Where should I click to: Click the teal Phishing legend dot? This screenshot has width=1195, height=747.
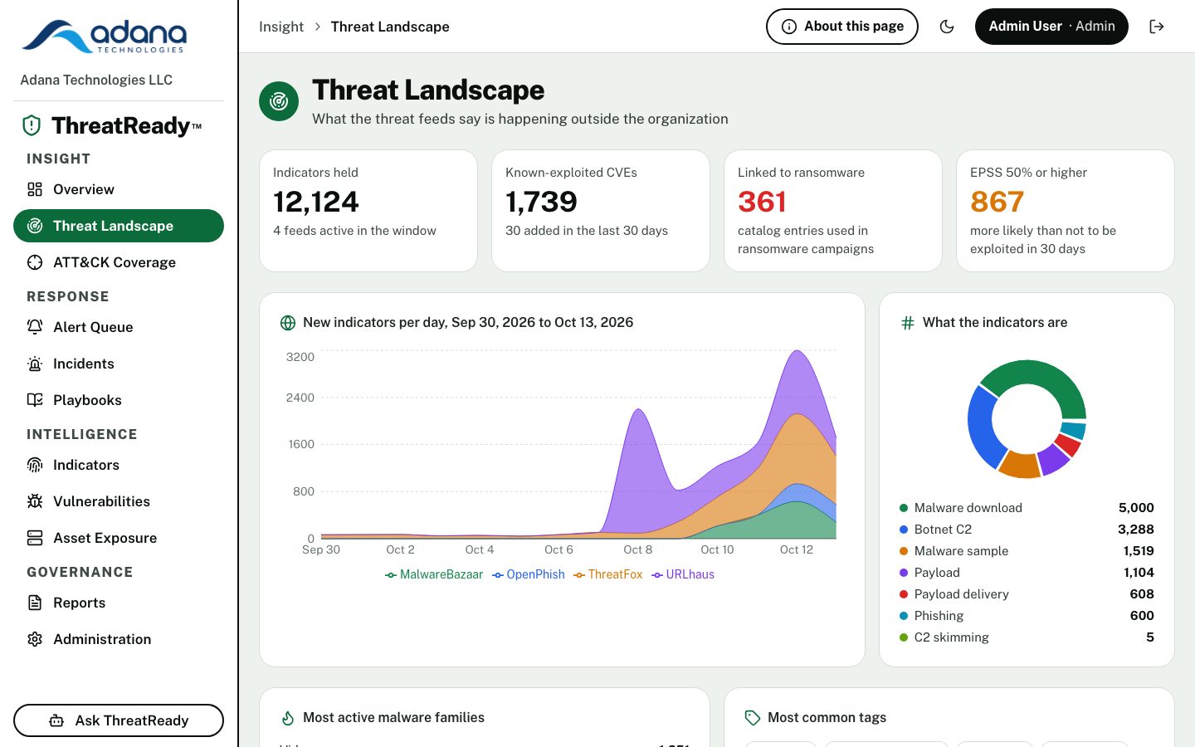click(x=904, y=616)
